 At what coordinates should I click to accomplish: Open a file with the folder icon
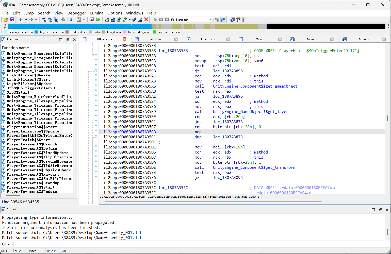(x=6, y=20)
